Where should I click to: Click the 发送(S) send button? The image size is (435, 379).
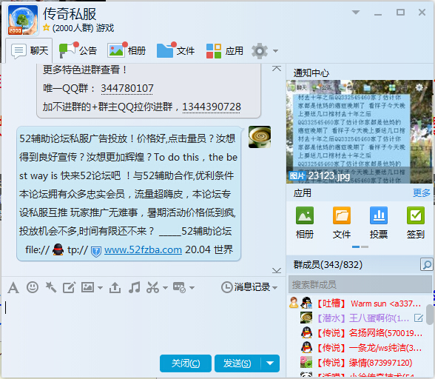(237, 363)
